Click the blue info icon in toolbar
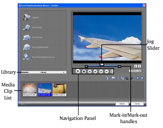This screenshot has height=128, width=163. (x=137, y=78)
